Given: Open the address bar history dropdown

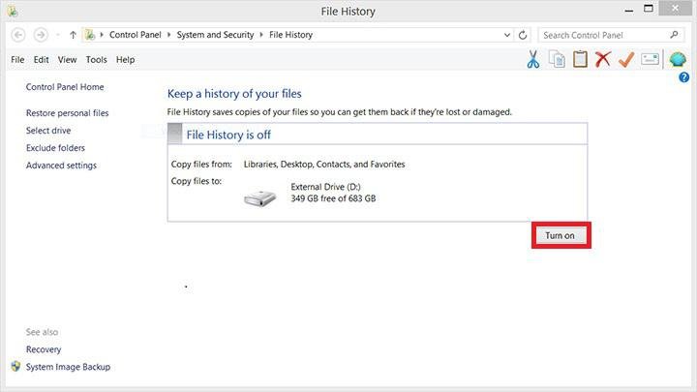Looking at the screenshot, I should click(507, 35).
